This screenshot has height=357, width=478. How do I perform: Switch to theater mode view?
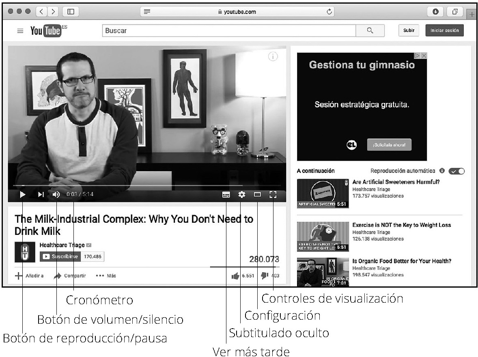[x=257, y=195]
